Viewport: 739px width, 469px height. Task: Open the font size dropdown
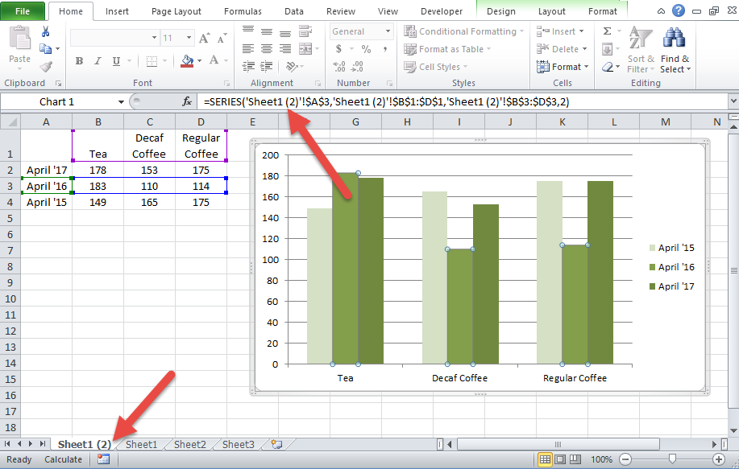point(189,38)
